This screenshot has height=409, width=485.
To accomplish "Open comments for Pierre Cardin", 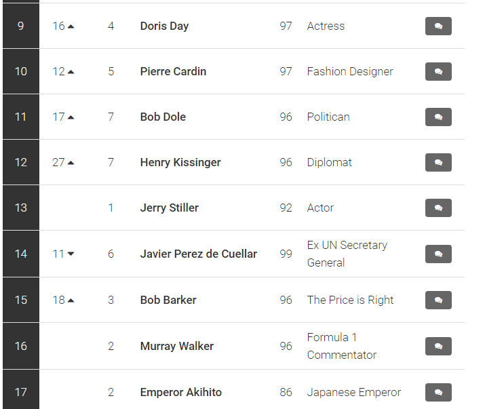I will point(438,71).
